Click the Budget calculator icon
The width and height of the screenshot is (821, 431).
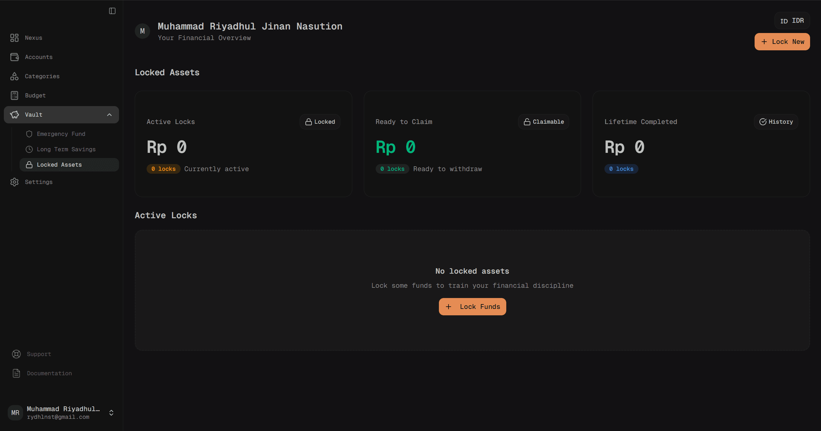pos(14,95)
